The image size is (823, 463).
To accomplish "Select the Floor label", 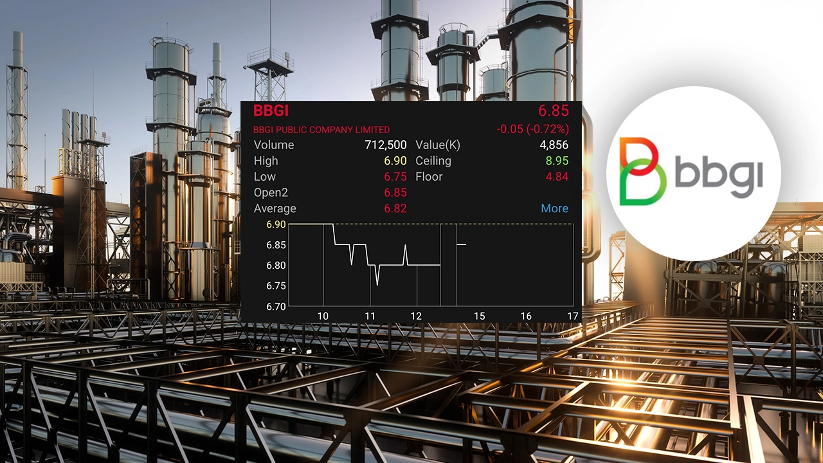I will coord(429,177).
